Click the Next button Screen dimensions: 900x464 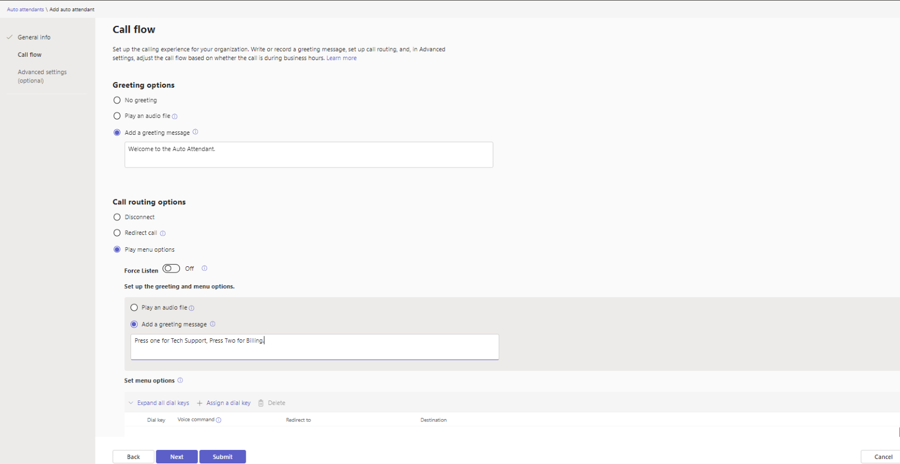177,457
